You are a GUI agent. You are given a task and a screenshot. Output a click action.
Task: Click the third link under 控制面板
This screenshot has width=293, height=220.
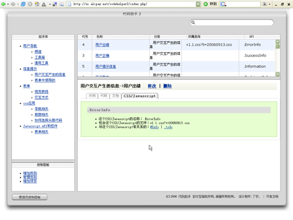30,181
